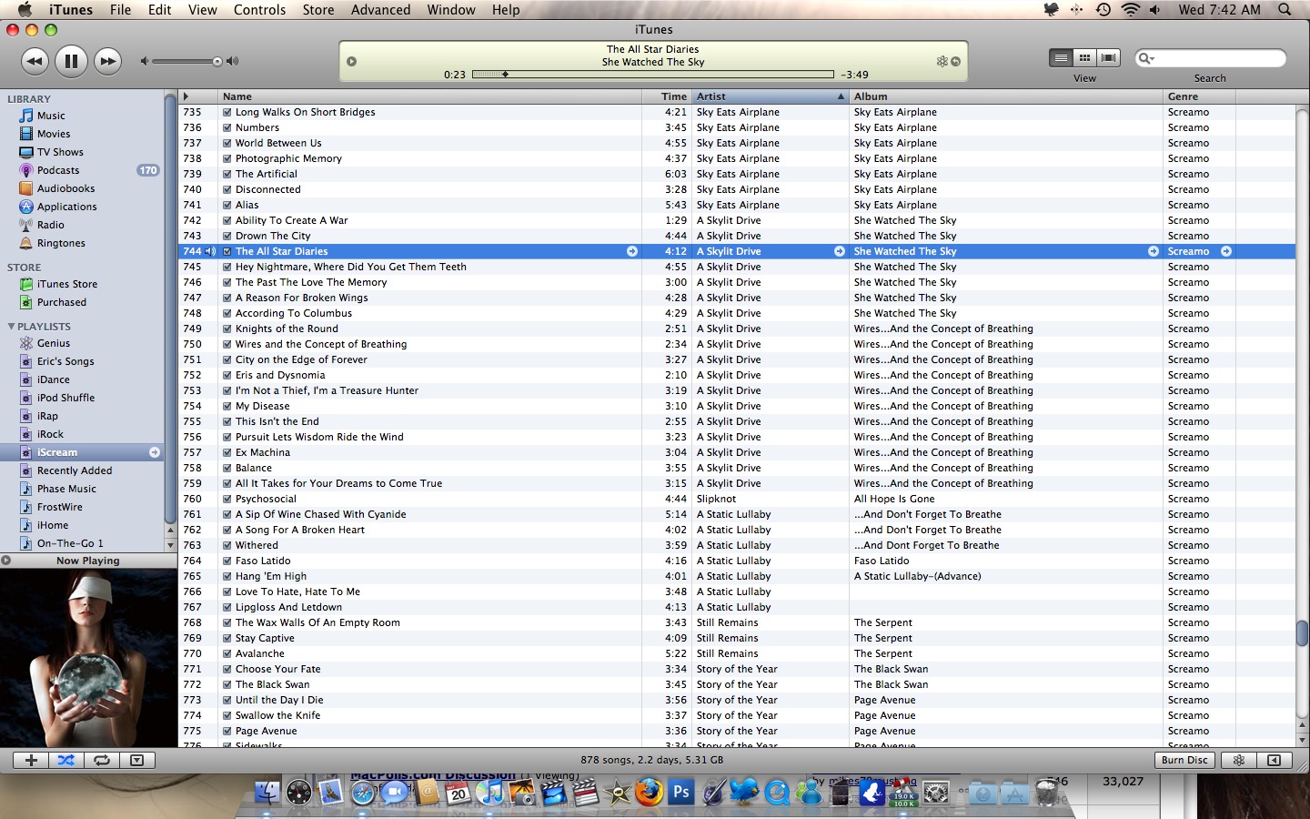
Task: Open Photoshop from the Dock
Action: (680, 793)
